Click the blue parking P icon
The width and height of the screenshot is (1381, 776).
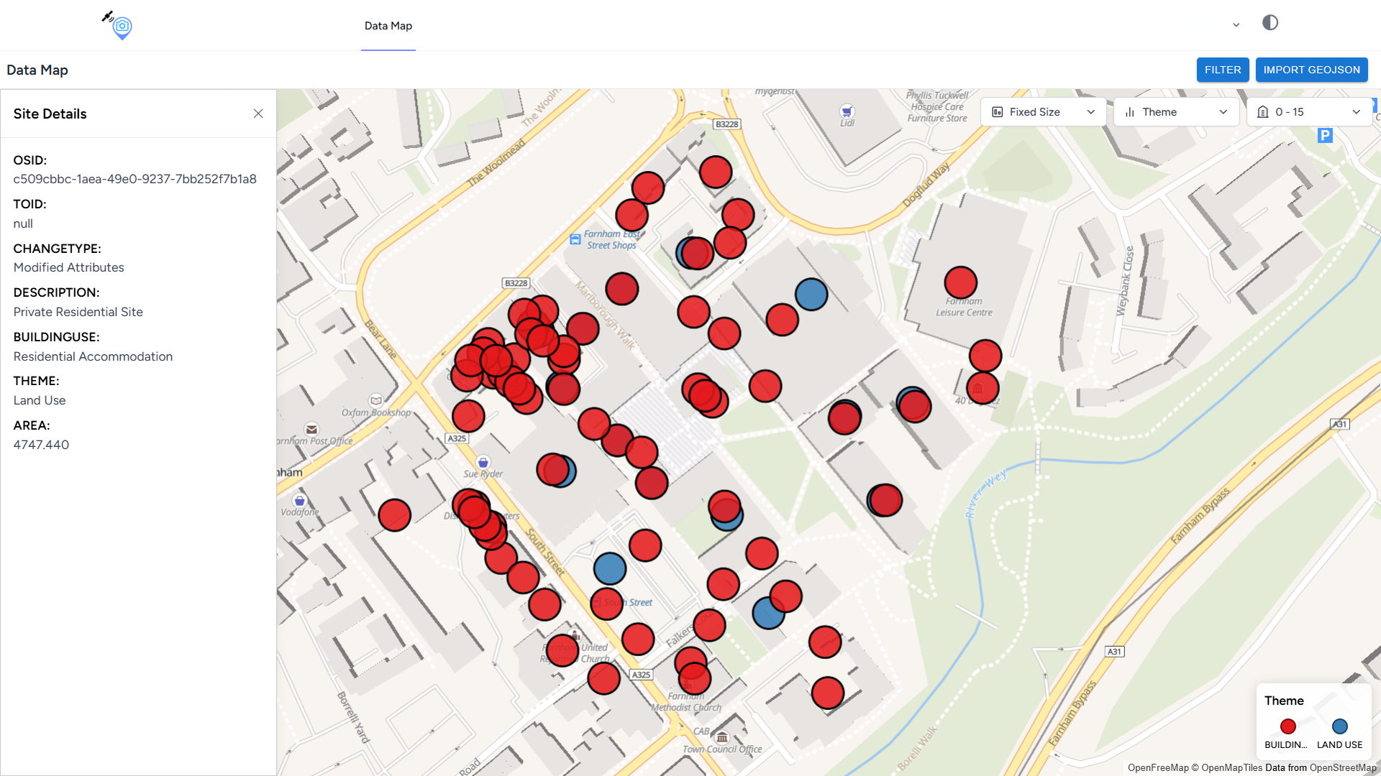(1325, 135)
